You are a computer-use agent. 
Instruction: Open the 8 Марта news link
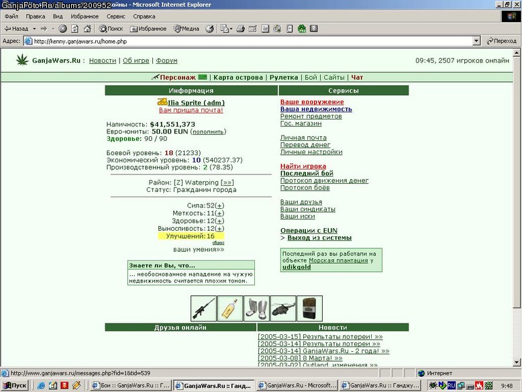point(300,358)
